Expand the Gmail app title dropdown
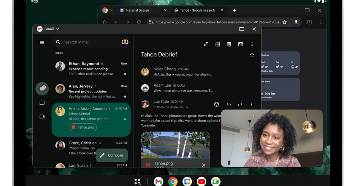The width and height of the screenshot is (356, 186). click(58, 29)
